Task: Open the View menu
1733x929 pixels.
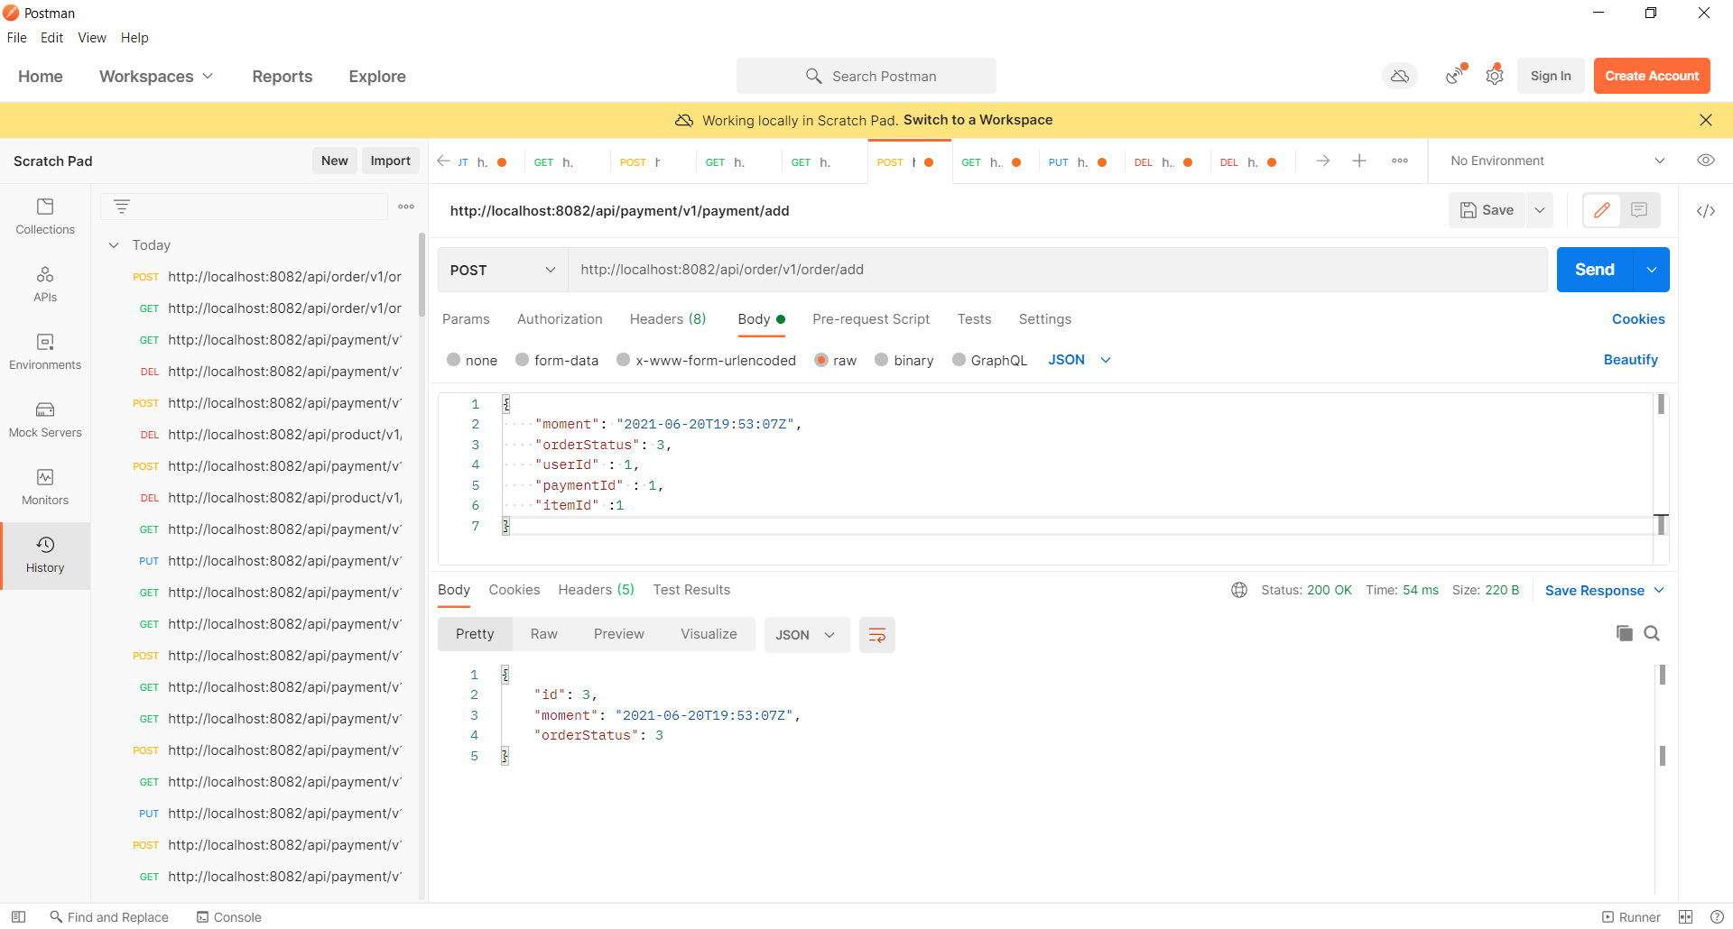Action: [92, 38]
